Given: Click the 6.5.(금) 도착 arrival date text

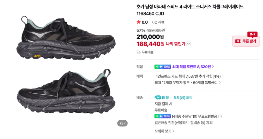Looking at the screenshot, I should (183, 98).
